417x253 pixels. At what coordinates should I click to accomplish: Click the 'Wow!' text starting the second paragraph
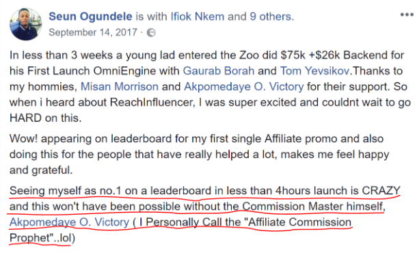click(x=24, y=139)
